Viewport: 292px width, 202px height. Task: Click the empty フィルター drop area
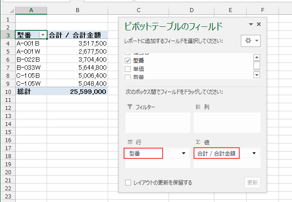(158, 122)
